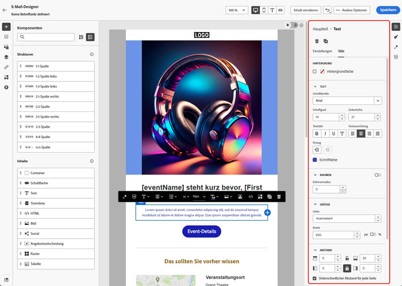
Task: Select desktop preview mode icon
Action: click(256, 10)
